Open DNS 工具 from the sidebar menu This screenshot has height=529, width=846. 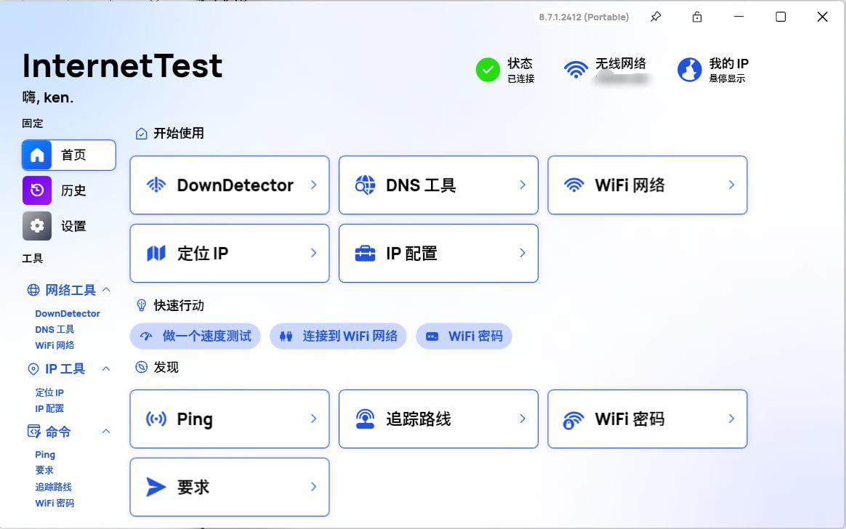(x=56, y=329)
